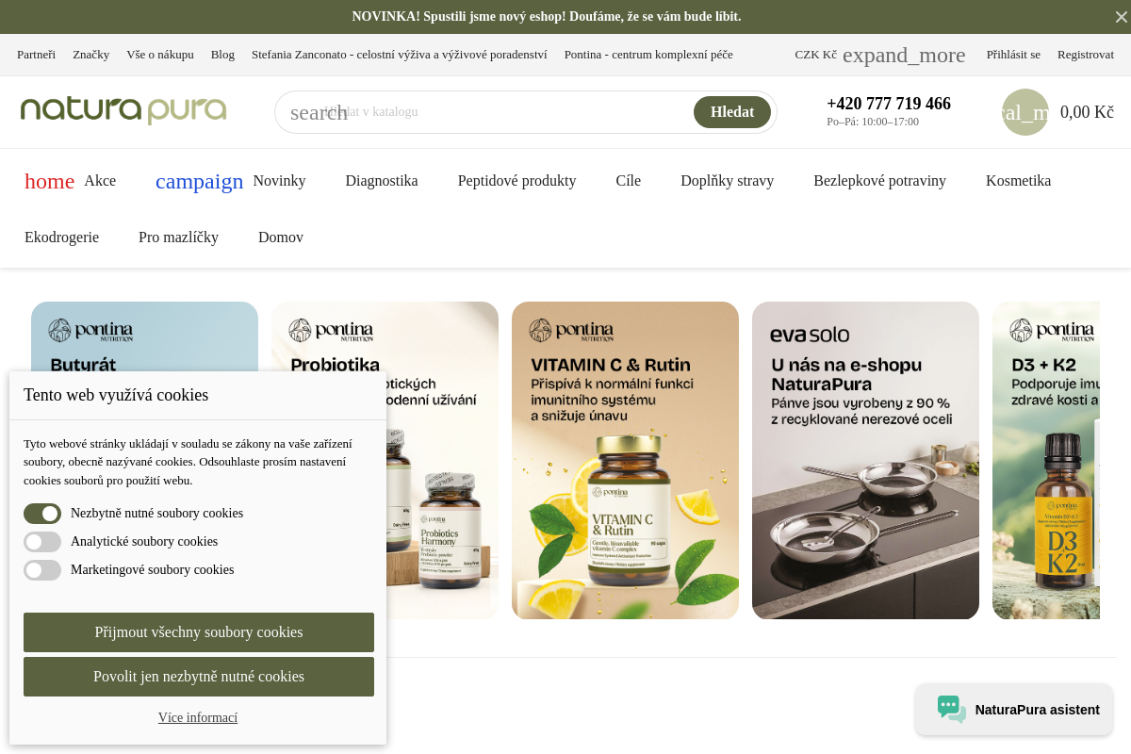Enable Analytické soubory cookies switch
Screen dimensions: 1131x754
pyautogui.click(x=42, y=542)
